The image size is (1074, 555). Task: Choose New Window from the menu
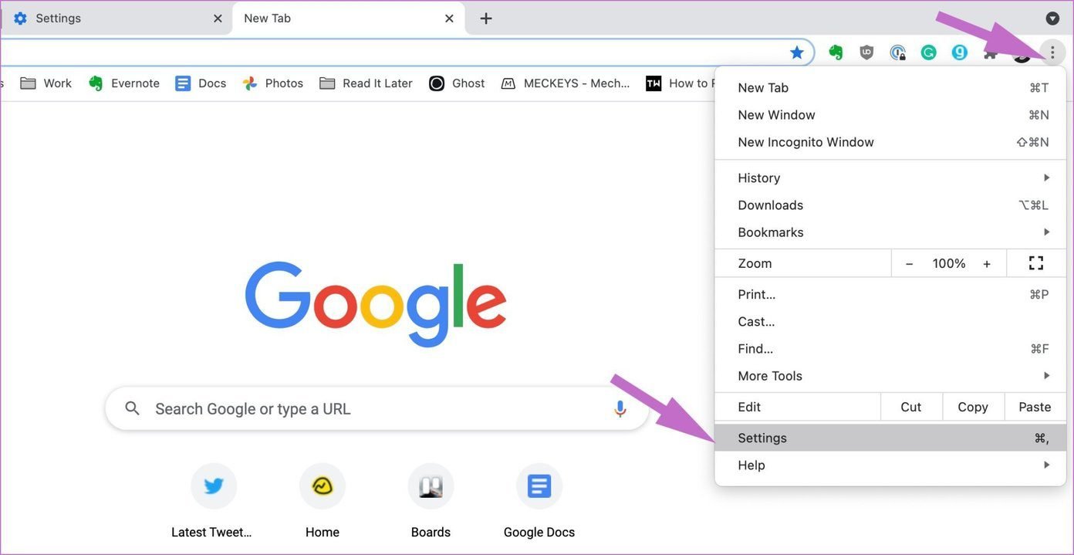pyautogui.click(x=890, y=115)
